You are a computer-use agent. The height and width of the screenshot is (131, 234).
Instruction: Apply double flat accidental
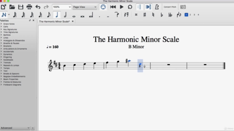click(x=170, y=15)
